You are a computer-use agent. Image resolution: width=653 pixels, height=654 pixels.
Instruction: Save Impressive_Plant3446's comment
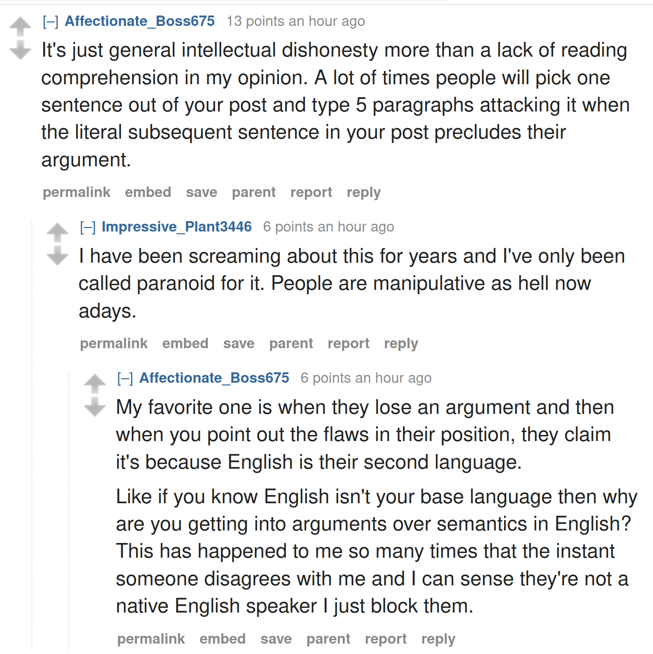pos(238,343)
